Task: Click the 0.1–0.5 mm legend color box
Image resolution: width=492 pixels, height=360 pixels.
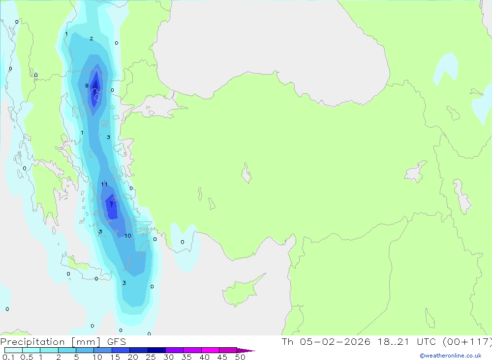Action: coord(13,350)
